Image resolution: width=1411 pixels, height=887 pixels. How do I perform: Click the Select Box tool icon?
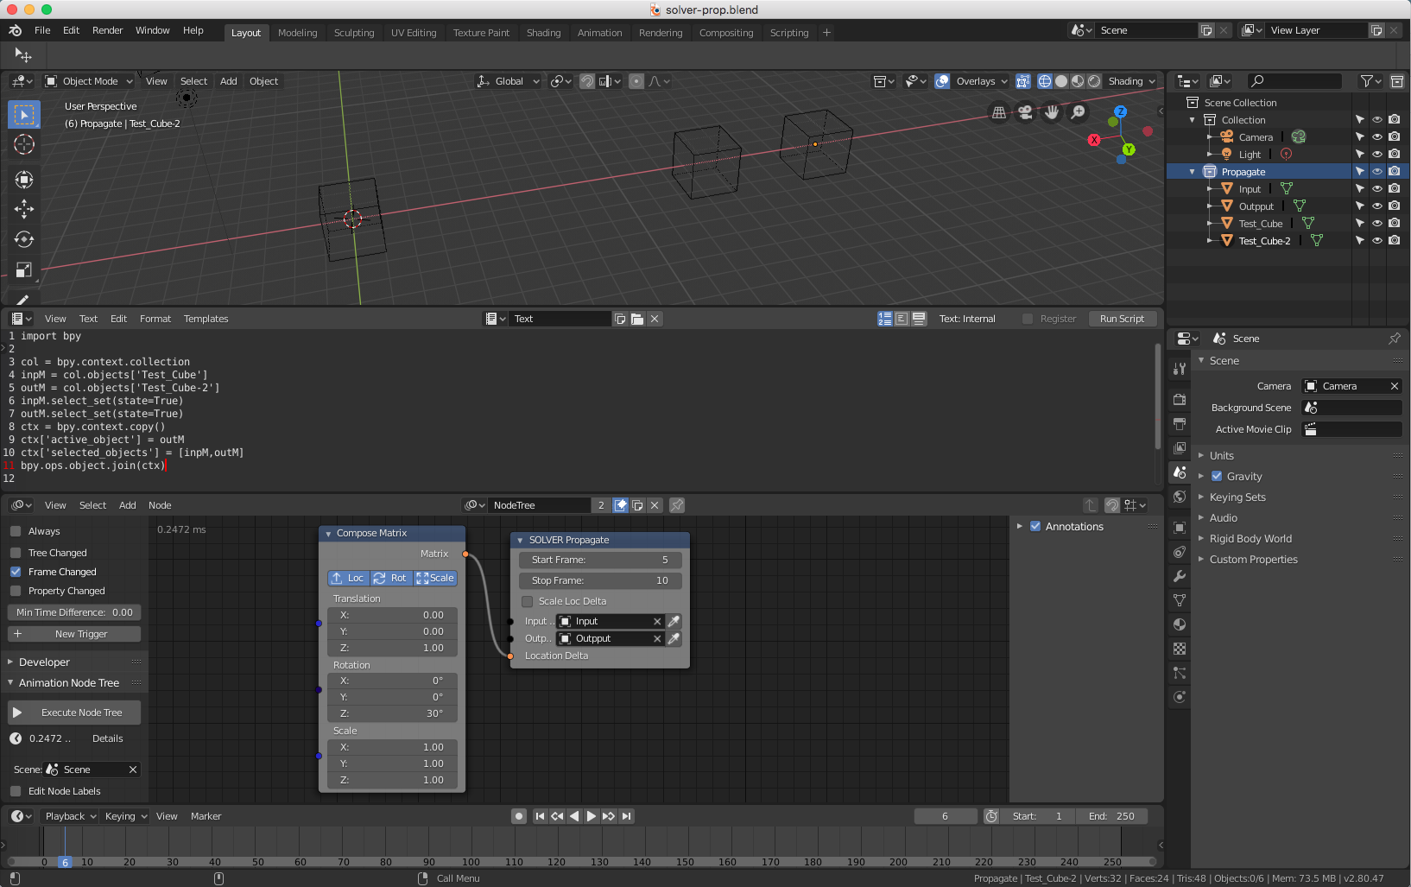coord(24,115)
